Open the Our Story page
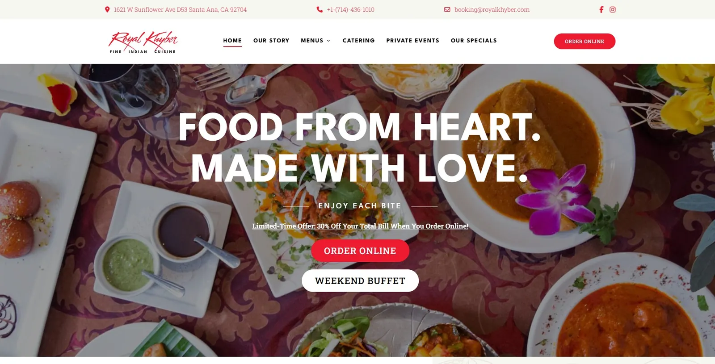The width and height of the screenshot is (715, 364). 271,41
